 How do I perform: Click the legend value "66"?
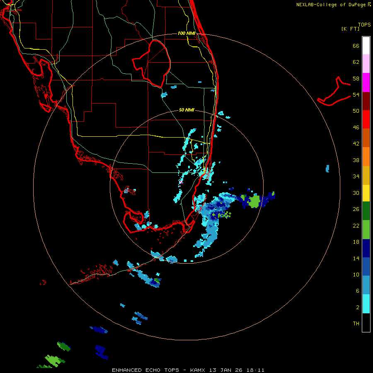click(356, 46)
